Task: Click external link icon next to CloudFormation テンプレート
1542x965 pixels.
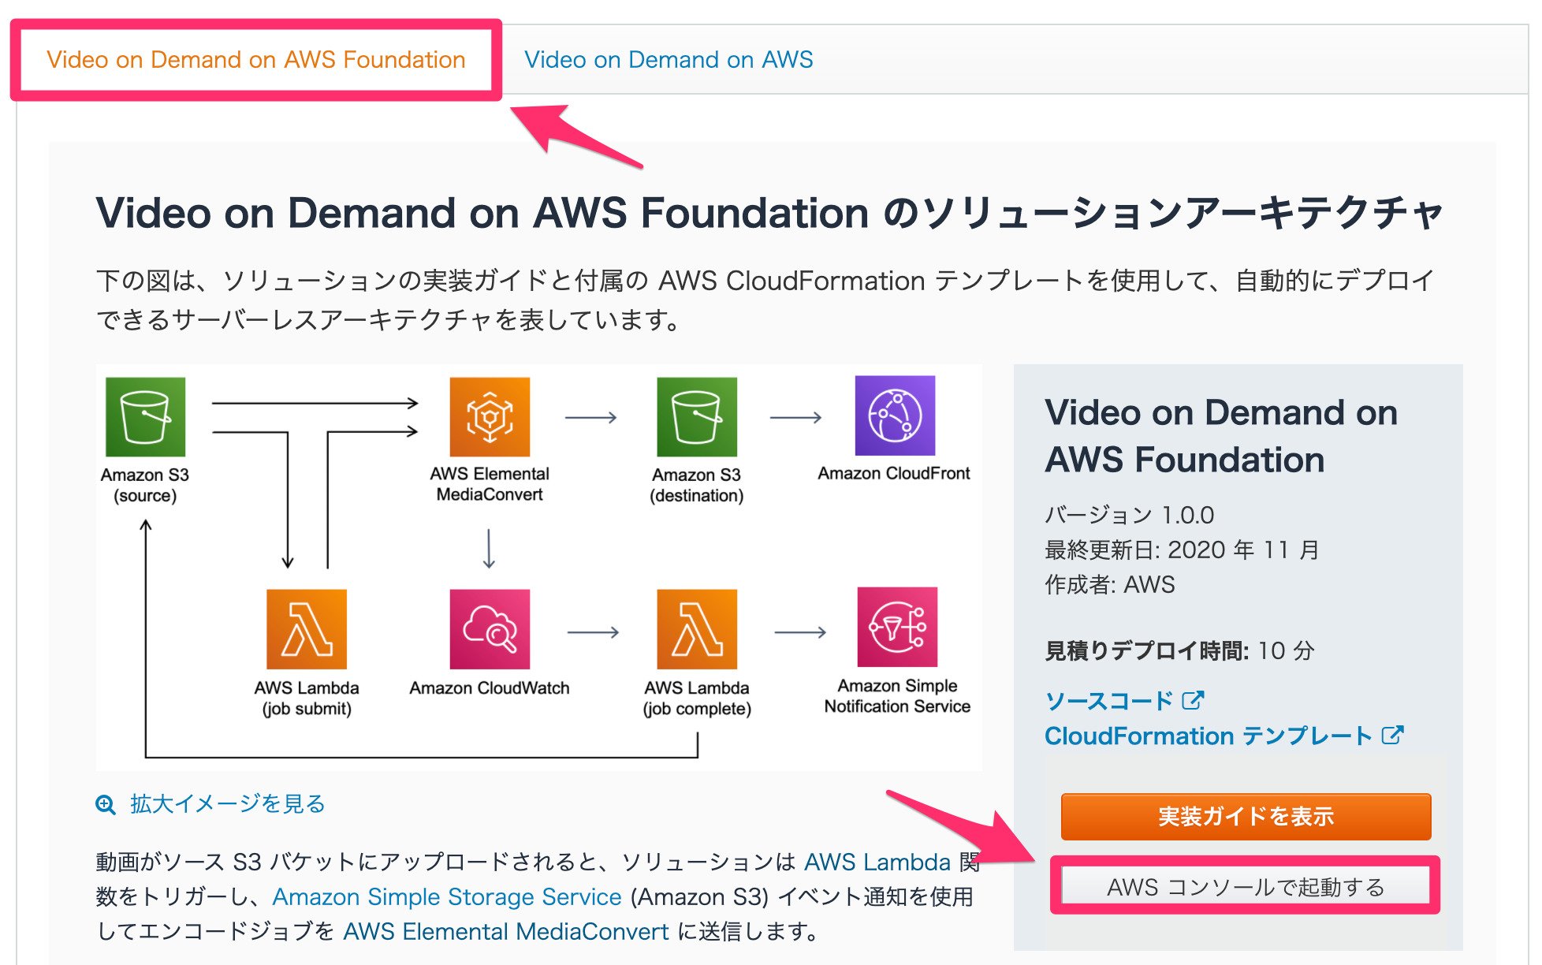Action: [1393, 735]
